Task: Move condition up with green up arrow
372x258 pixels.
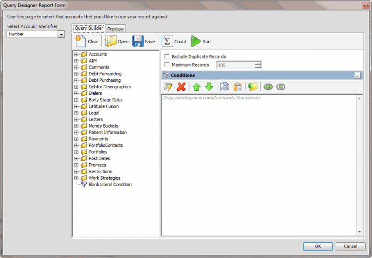Action: (x=196, y=87)
